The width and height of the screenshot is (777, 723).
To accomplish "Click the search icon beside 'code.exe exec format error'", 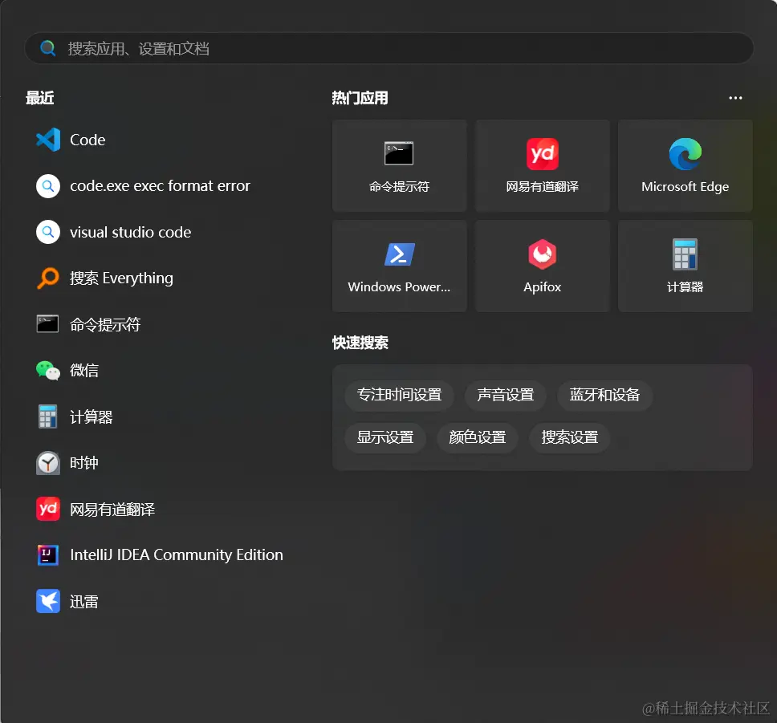I will [x=48, y=186].
